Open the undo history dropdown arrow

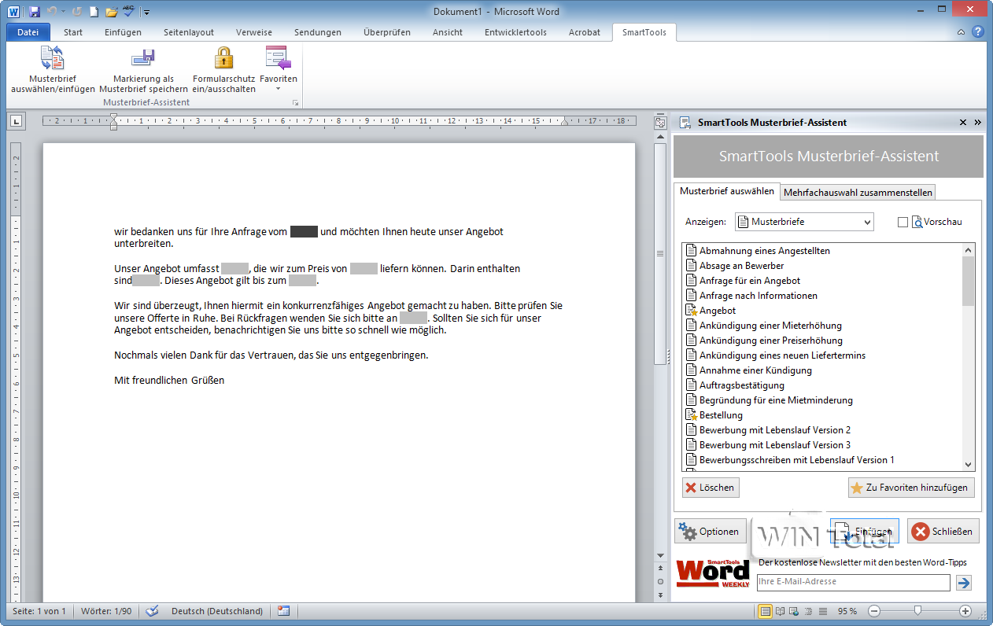click(65, 12)
